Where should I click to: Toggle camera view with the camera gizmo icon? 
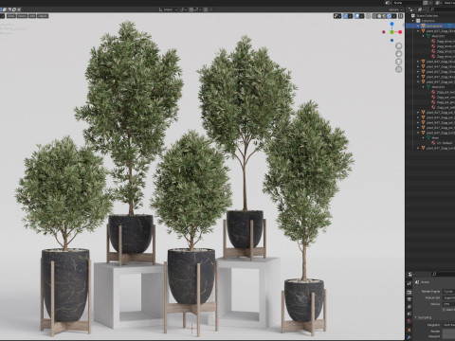point(399,62)
